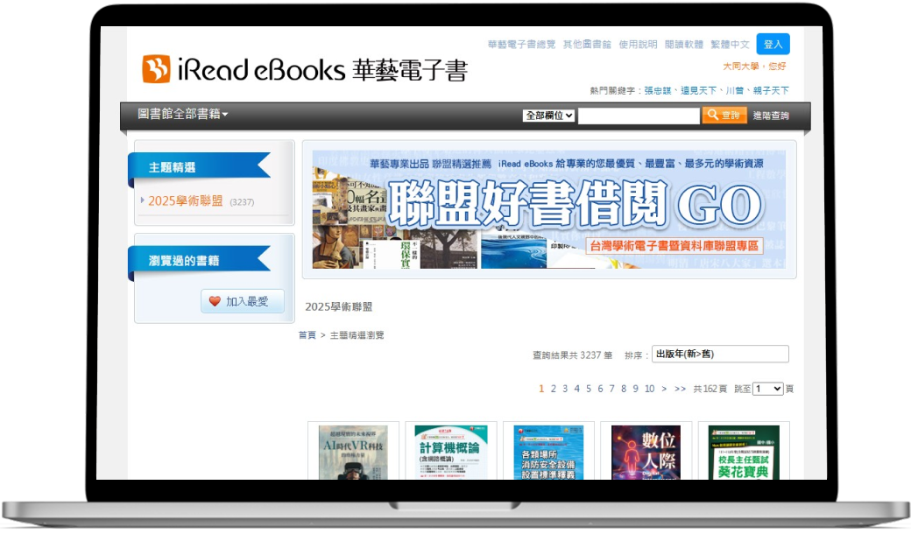Viewport: 911px width, 541px height.
Task: Select hot keyword 張忠謀
Action: [657, 90]
